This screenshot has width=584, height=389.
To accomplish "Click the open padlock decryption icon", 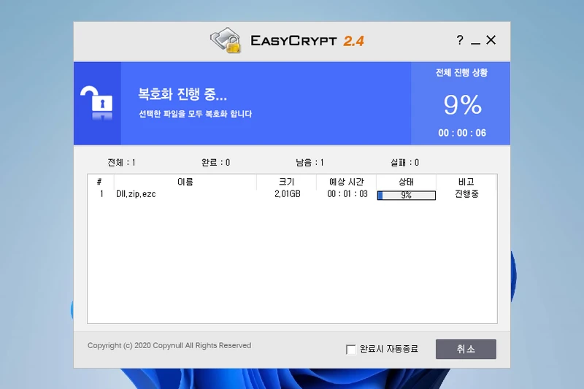I will click(x=96, y=103).
